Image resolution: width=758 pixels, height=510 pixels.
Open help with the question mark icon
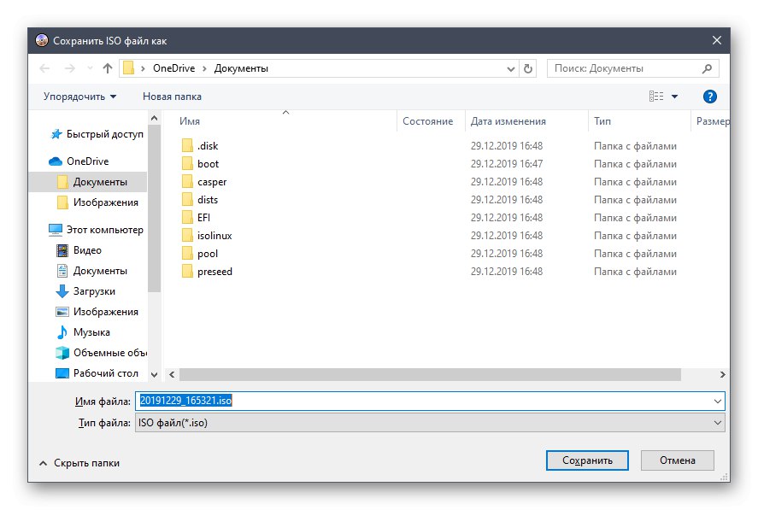click(x=709, y=97)
